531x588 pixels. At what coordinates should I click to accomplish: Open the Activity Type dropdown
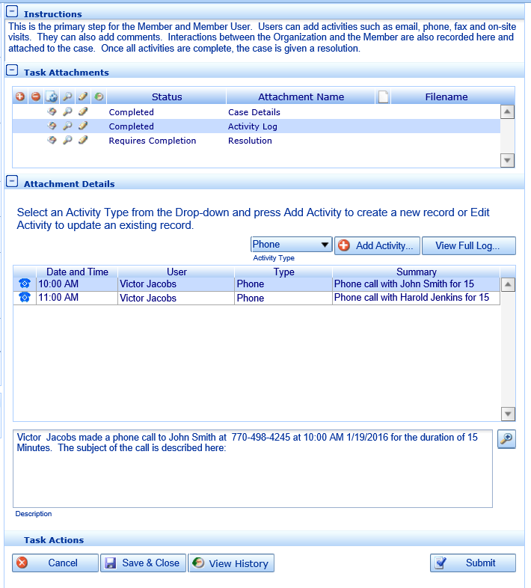pos(325,245)
